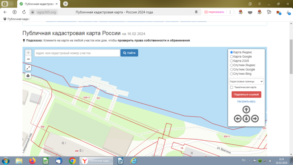The height and width of the screenshot is (165, 293).
Task: Click parcel label 16 on map
Action: point(182,148)
